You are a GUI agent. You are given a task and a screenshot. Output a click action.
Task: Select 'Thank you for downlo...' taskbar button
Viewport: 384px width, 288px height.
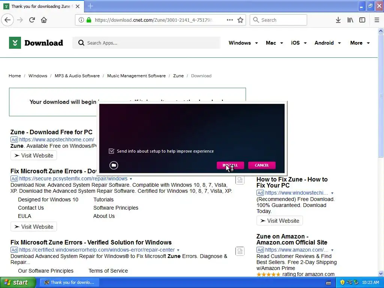69,282
